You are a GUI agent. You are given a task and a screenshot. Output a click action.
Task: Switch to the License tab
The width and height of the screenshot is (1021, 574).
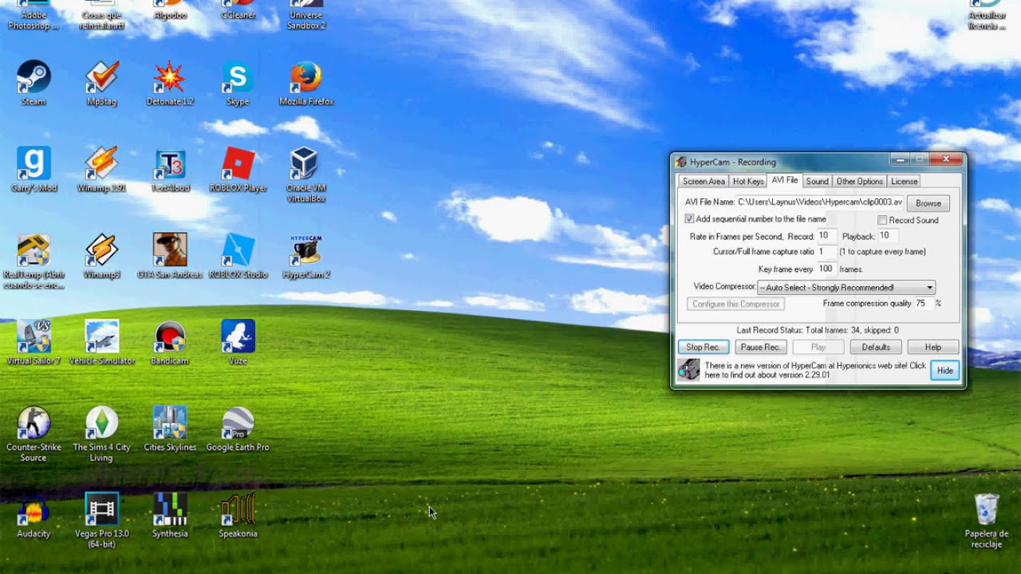[x=904, y=182]
